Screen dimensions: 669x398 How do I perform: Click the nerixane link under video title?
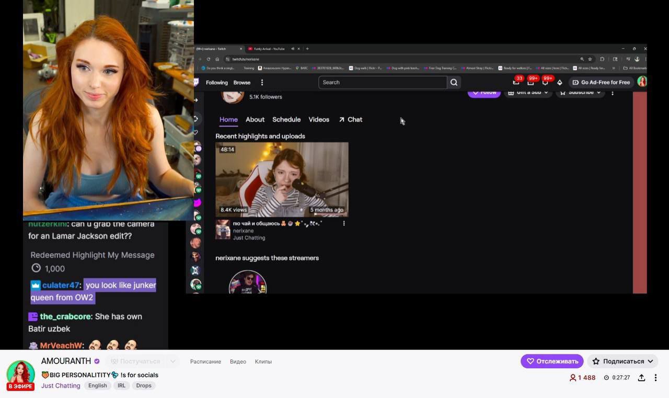point(243,231)
